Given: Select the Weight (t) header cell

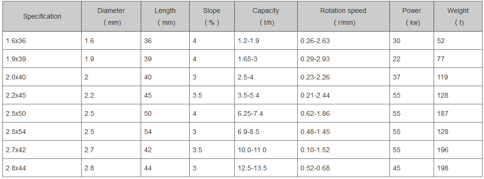Looking at the screenshot, I should click(458, 17).
